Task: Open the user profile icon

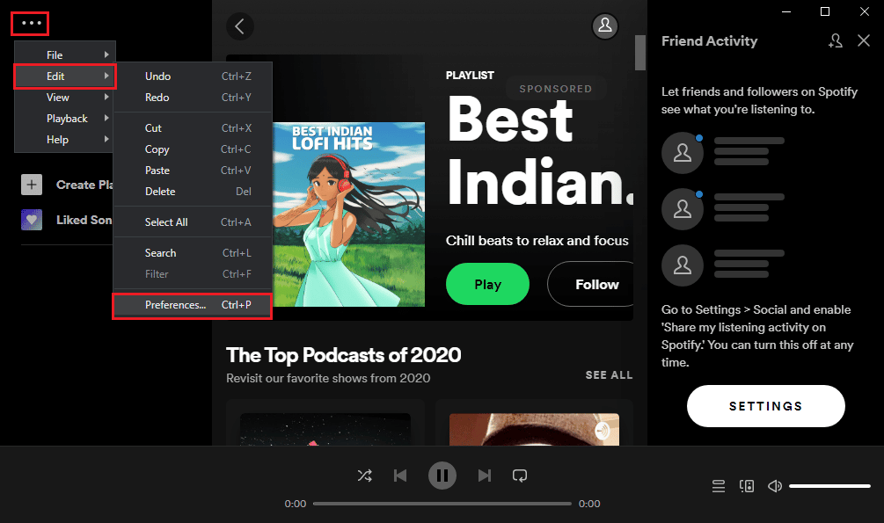Action: 605,25
